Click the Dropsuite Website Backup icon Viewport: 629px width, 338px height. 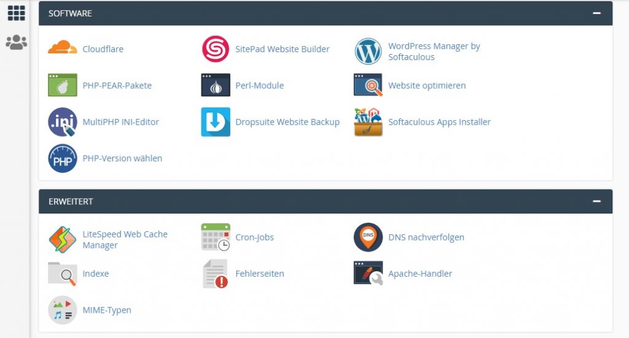(216, 122)
